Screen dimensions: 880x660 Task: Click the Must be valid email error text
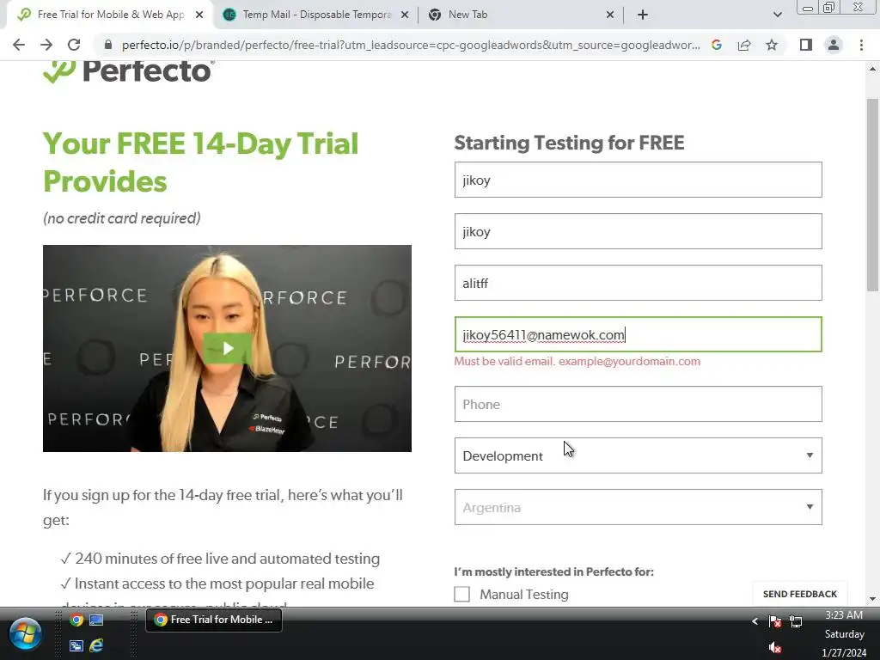577,362
